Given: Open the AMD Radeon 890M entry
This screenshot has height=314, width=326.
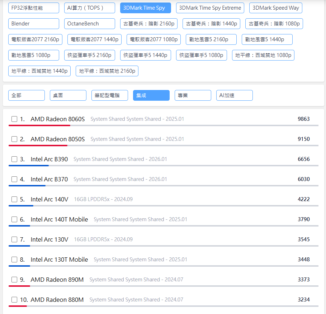Looking at the screenshot, I should 57,280.
